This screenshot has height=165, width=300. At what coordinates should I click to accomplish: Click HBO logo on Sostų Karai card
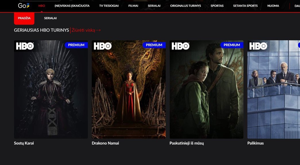25,46
